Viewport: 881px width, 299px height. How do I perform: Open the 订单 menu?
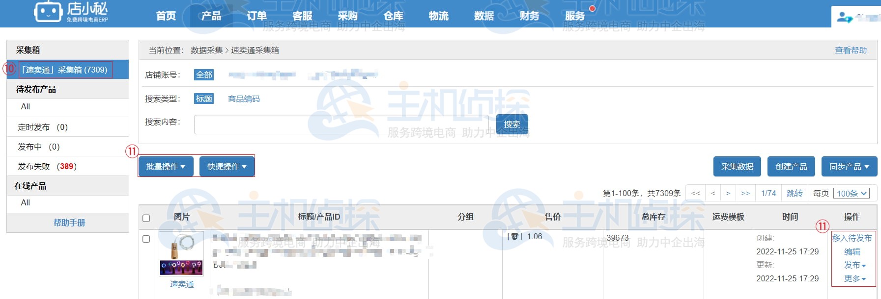256,16
